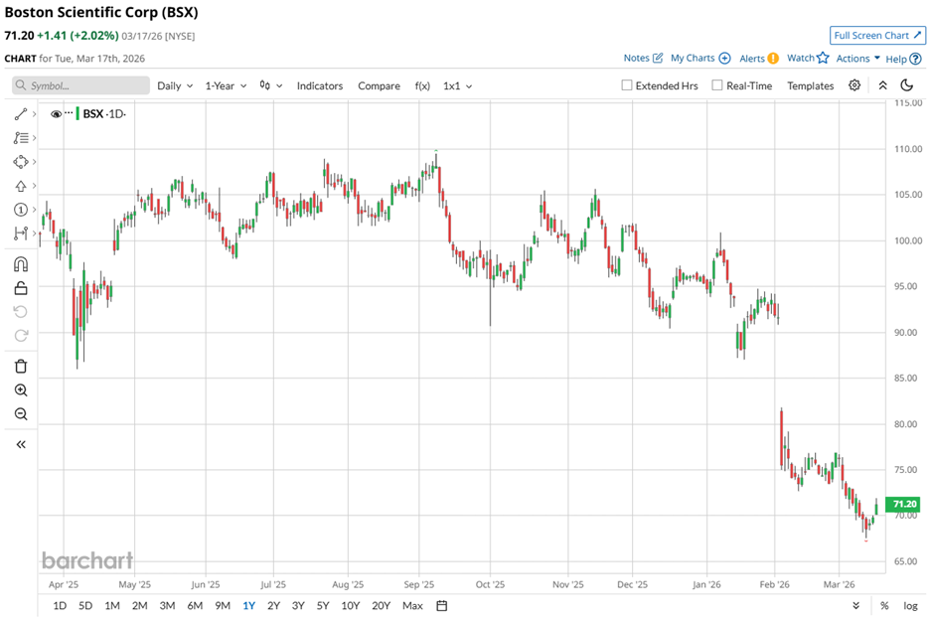Select the 6M time range tab
The height and width of the screenshot is (622, 930).
[194, 605]
